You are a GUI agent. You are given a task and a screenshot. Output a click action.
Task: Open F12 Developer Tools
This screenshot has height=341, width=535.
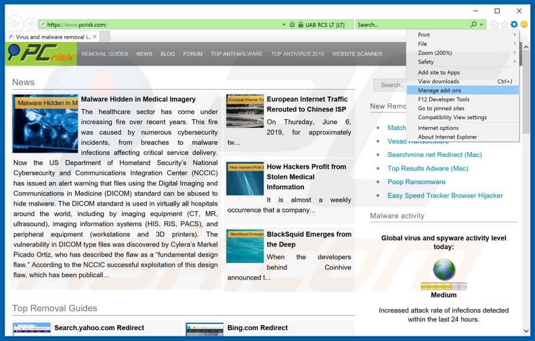point(463,99)
